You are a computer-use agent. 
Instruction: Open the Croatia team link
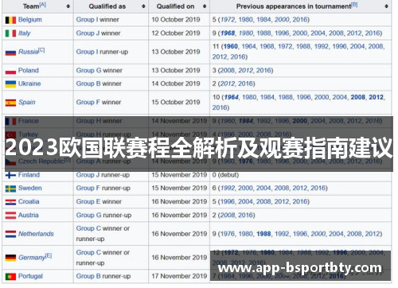(29, 202)
